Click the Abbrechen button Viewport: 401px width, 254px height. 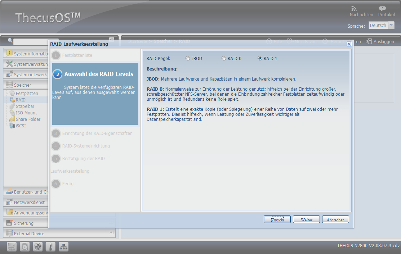click(x=335, y=219)
